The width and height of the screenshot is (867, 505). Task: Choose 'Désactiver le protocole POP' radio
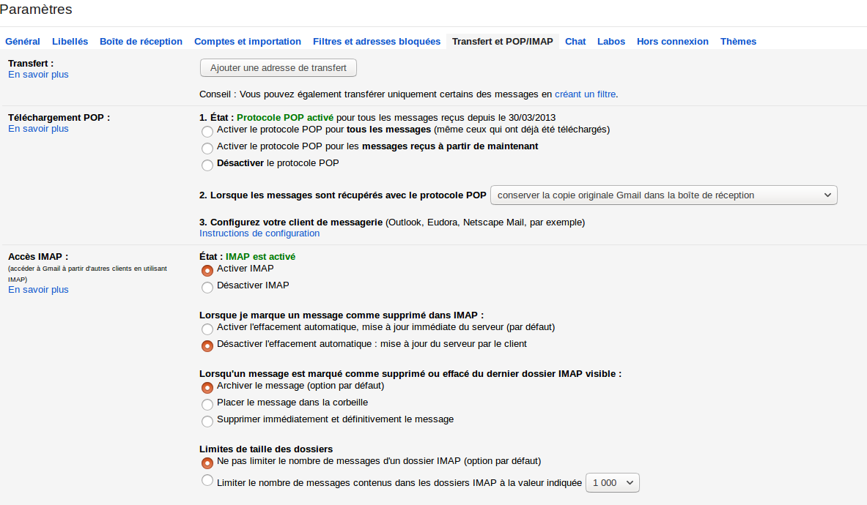[207, 165]
